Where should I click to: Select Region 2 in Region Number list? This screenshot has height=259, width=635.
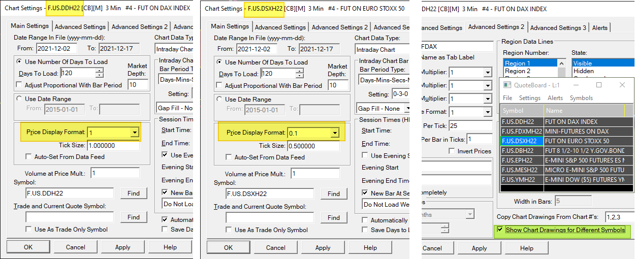[530, 71]
